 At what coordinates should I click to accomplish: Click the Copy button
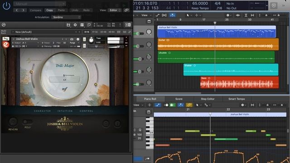click(49, 10)
